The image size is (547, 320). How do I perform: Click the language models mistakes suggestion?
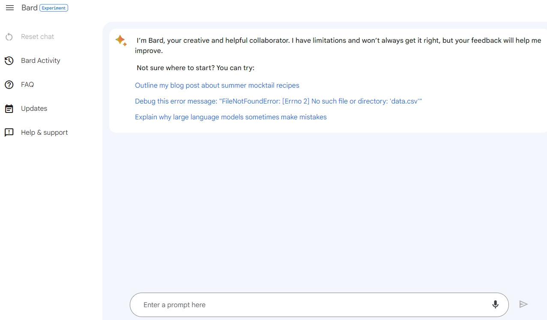pyautogui.click(x=231, y=117)
